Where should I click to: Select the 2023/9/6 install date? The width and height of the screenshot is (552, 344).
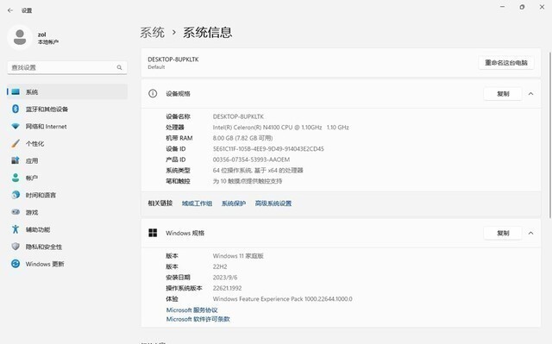point(225,278)
